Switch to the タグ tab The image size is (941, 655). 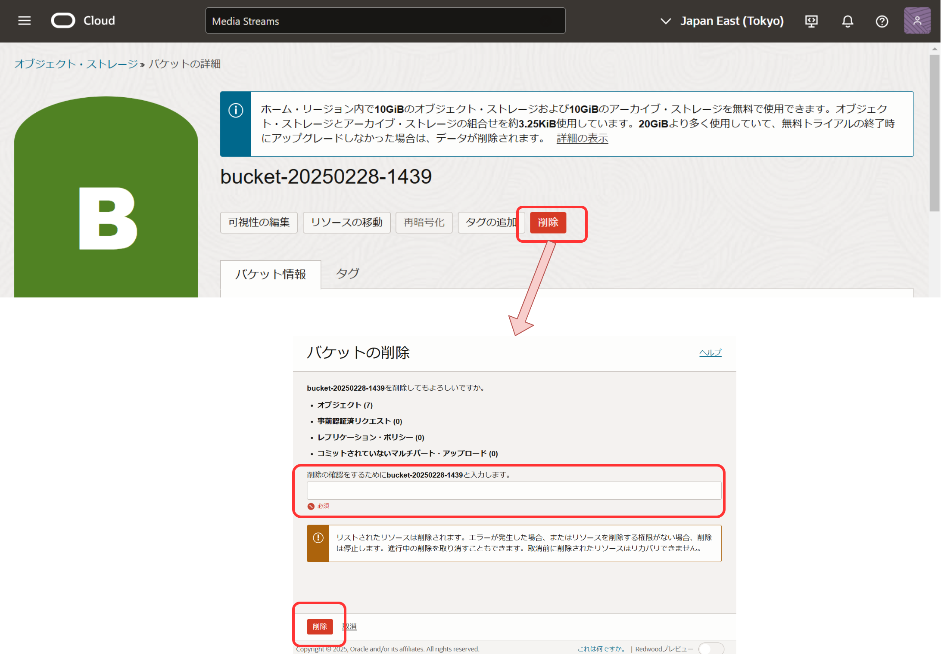(x=347, y=273)
